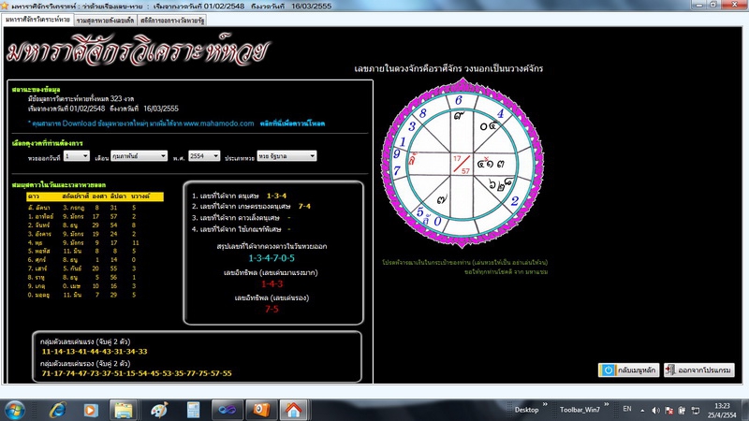Click the red secondary numbers 7-5
This screenshot has width=749, height=421.
[x=272, y=310]
